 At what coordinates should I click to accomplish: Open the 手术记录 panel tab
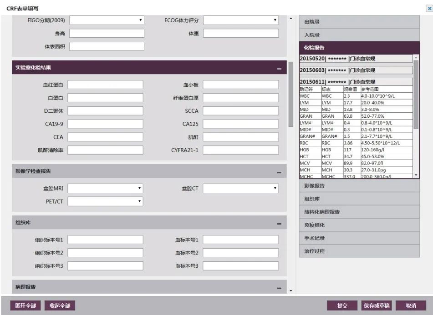359,238
